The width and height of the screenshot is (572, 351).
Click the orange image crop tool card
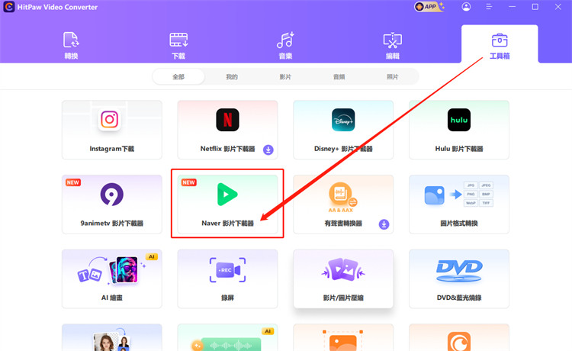click(343, 337)
